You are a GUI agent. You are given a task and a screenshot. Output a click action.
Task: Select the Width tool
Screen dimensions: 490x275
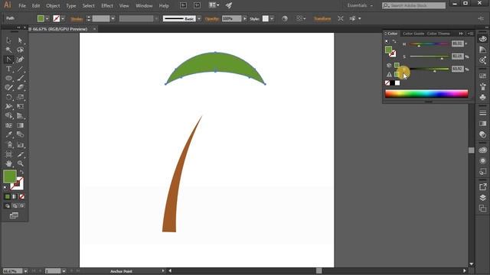click(8, 106)
